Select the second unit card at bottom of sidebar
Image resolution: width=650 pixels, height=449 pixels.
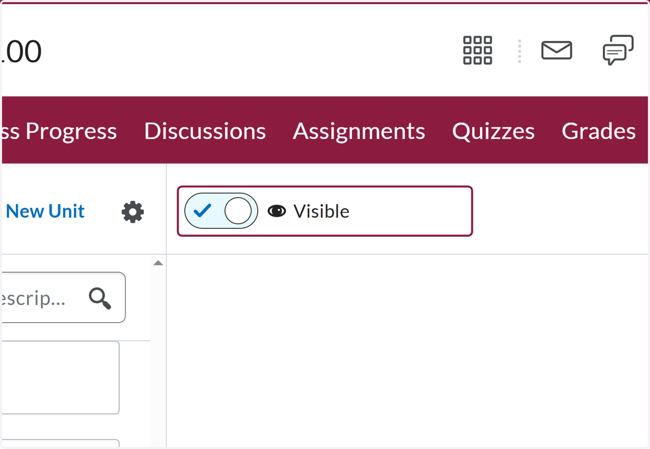(60, 444)
